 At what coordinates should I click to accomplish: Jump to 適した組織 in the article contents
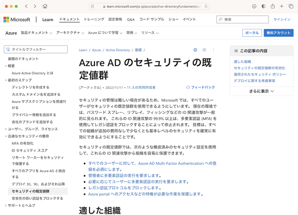[x=242, y=61]
